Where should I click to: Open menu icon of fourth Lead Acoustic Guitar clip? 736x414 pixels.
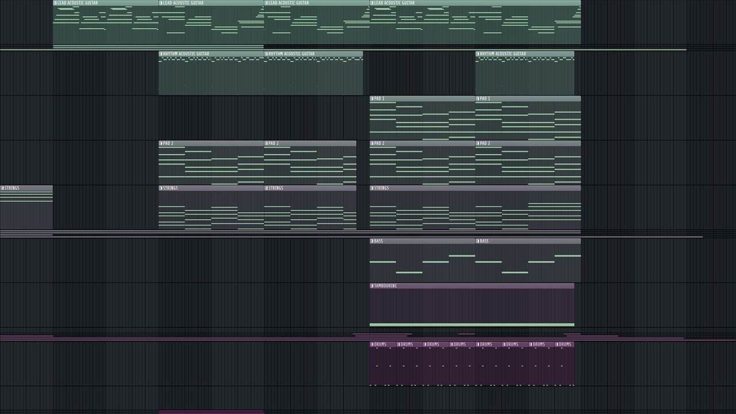tap(372, 3)
